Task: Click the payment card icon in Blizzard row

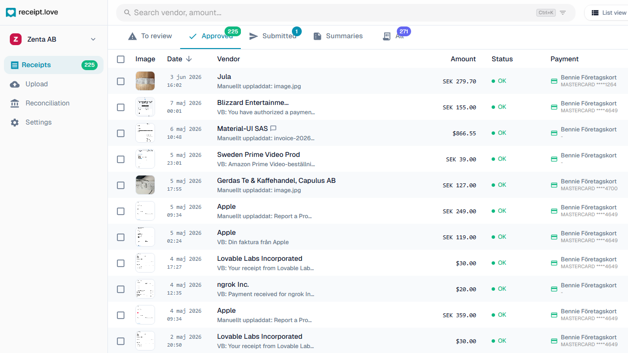Action: 554,107
